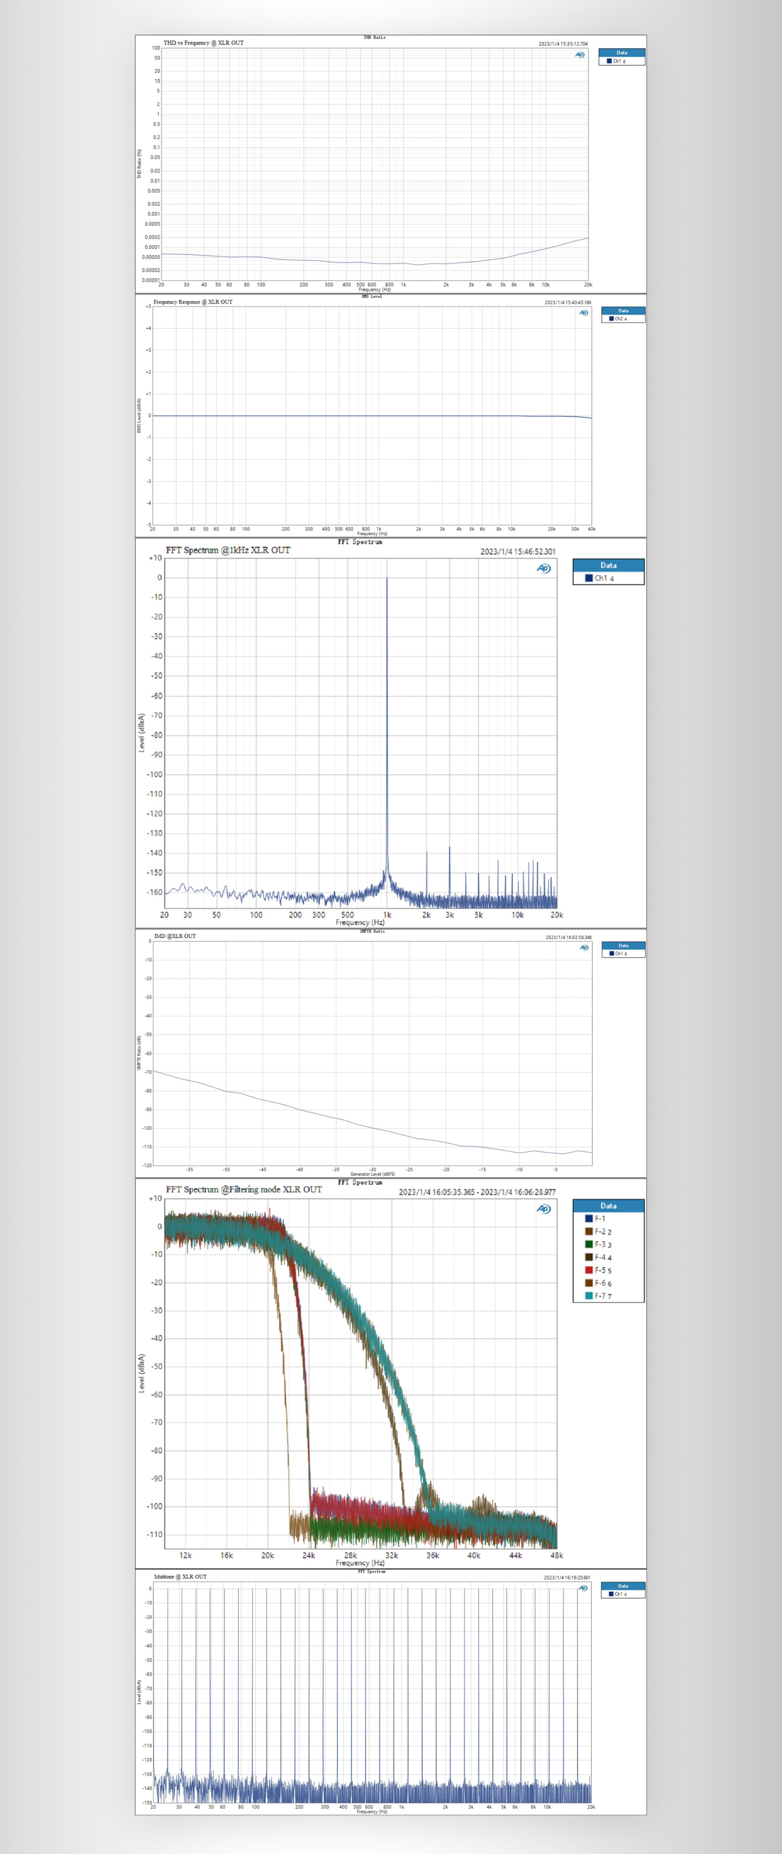Click the blue F-1 legend swatch

588,1219
